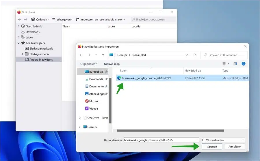
Task: Click the Openen button
Action: click(212, 147)
